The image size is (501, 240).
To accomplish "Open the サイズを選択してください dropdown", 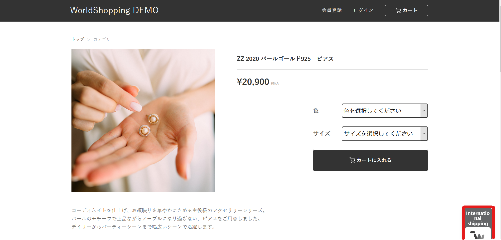I will (384, 134).
